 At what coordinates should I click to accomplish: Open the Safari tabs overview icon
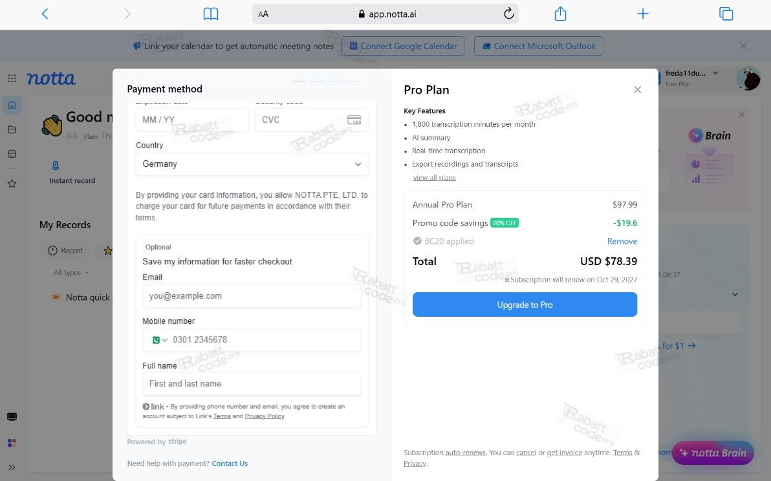[x=726, y=14]
